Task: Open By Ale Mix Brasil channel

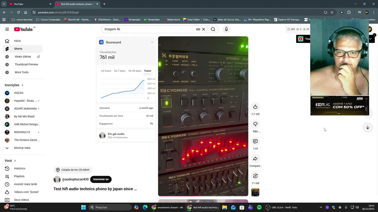Action: point(22,116)
